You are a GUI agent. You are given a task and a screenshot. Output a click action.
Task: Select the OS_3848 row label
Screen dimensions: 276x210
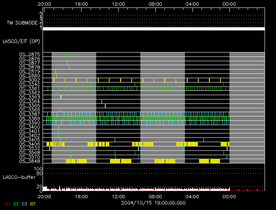click(x=30, y=161)
